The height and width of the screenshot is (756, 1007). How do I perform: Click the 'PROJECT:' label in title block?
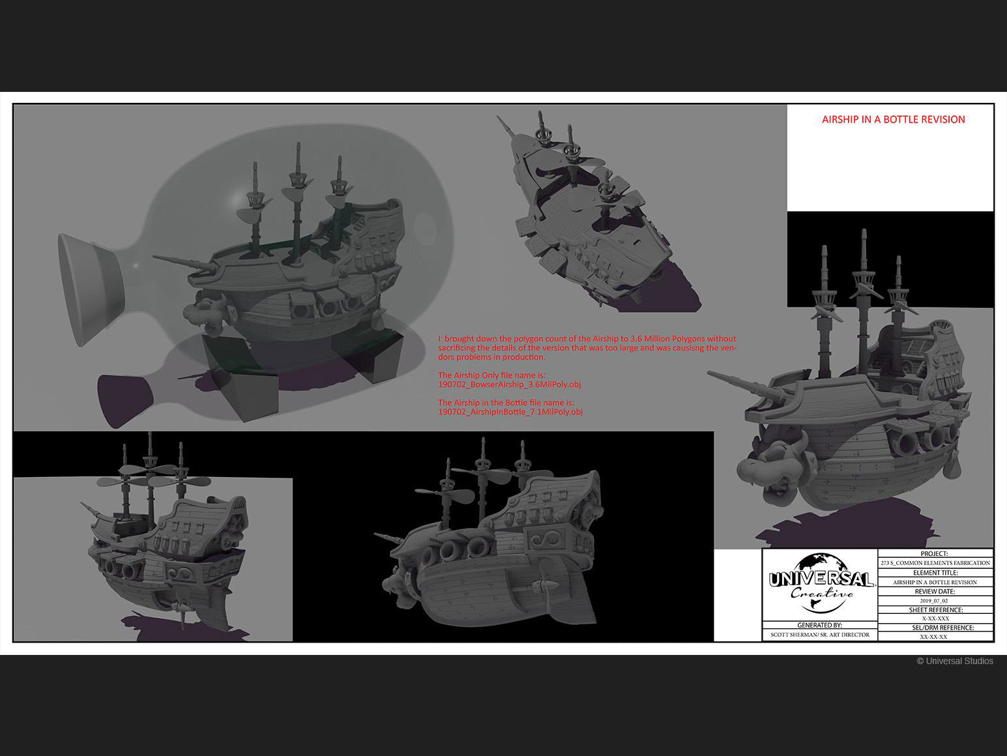[934, 554]
